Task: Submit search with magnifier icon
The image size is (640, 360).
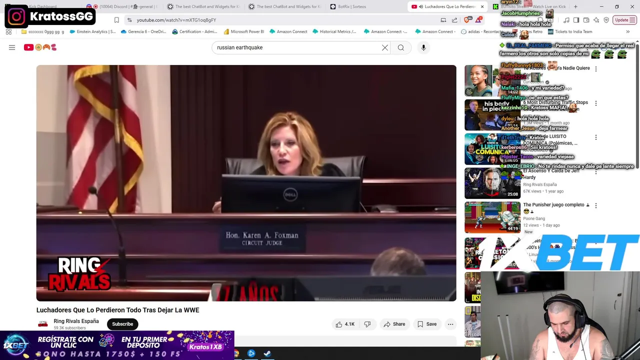Action: tap(401, 47)
